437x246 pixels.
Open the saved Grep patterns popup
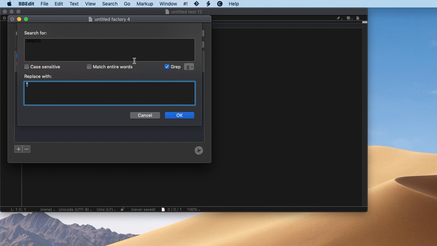coord(189,67)
